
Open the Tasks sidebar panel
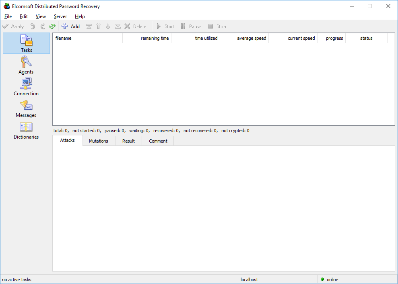point(27,43)
